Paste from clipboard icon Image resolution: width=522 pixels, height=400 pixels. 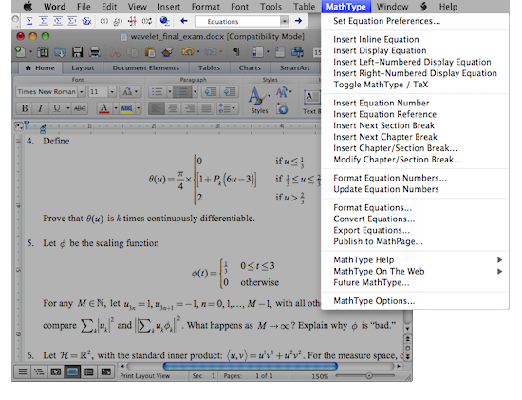(150, 52)
